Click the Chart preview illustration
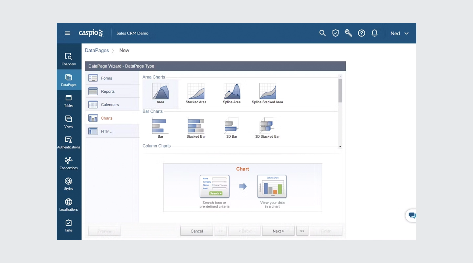The width and height of the screenshot is (473, 263). 243,187
